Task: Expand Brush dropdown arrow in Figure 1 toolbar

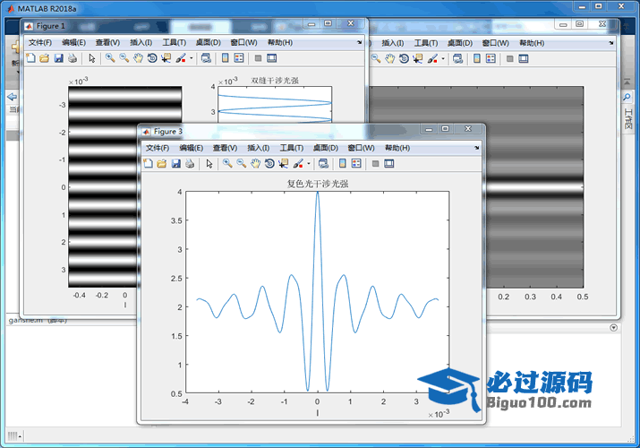Action: 192,58
